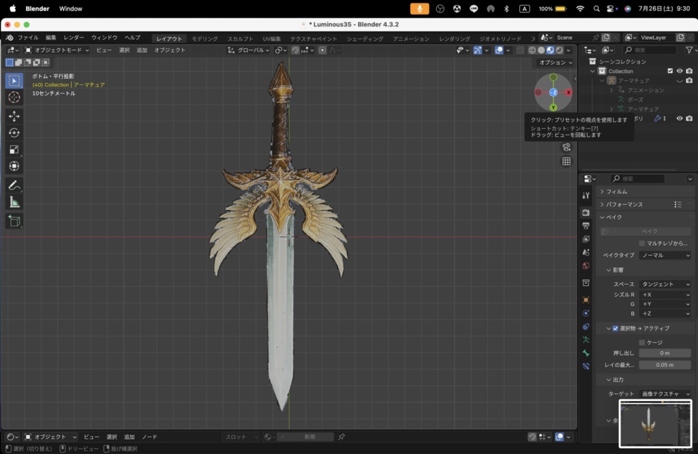
Task: Select the Add Cube tool
Action: (x=14, y=221)
